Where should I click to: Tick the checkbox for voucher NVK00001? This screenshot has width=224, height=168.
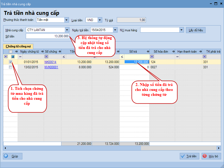[10, 67]
